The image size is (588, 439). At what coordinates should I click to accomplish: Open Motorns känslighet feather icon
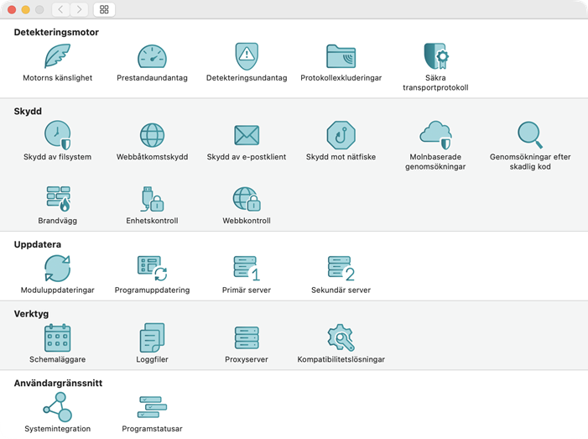pyautogui.click(x=57, y=56)
